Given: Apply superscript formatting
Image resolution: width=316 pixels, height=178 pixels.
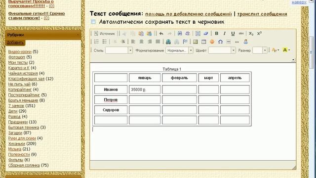Looking at the screenshot, I should (259, 34).
